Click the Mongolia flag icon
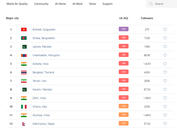Viewport: 177px width, 128px height. coord(24,55)
